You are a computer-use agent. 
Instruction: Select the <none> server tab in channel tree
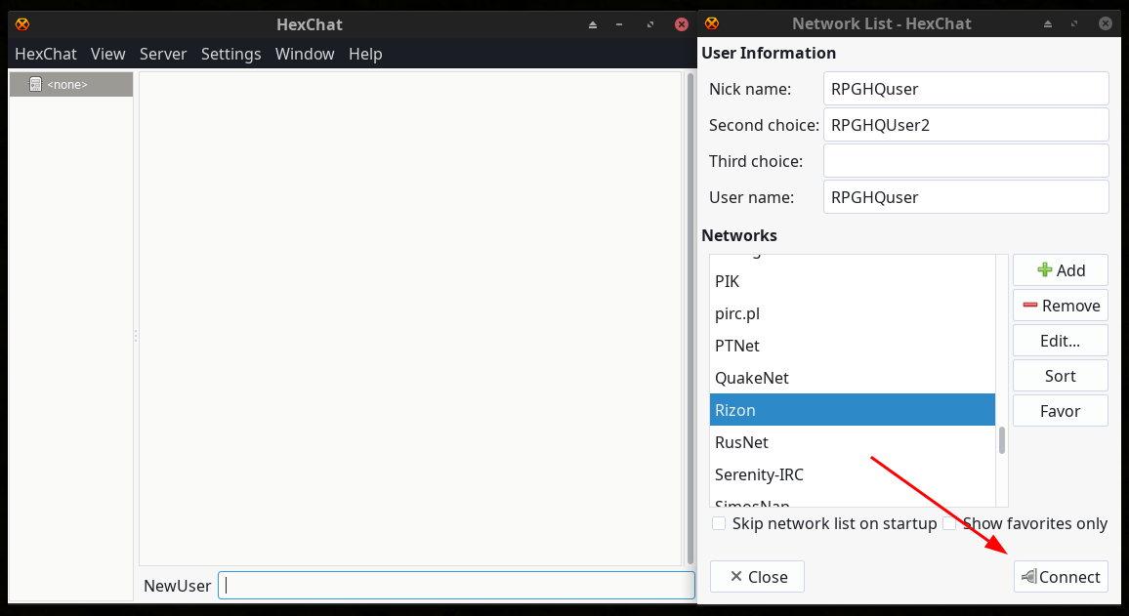pyautogui.click(x=71, y=84)
